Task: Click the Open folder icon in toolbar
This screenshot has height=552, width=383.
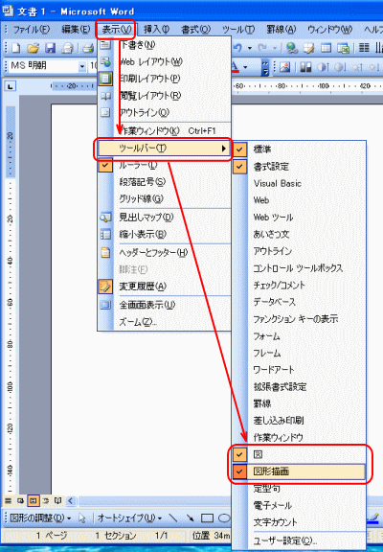Action: click(34, 48)
